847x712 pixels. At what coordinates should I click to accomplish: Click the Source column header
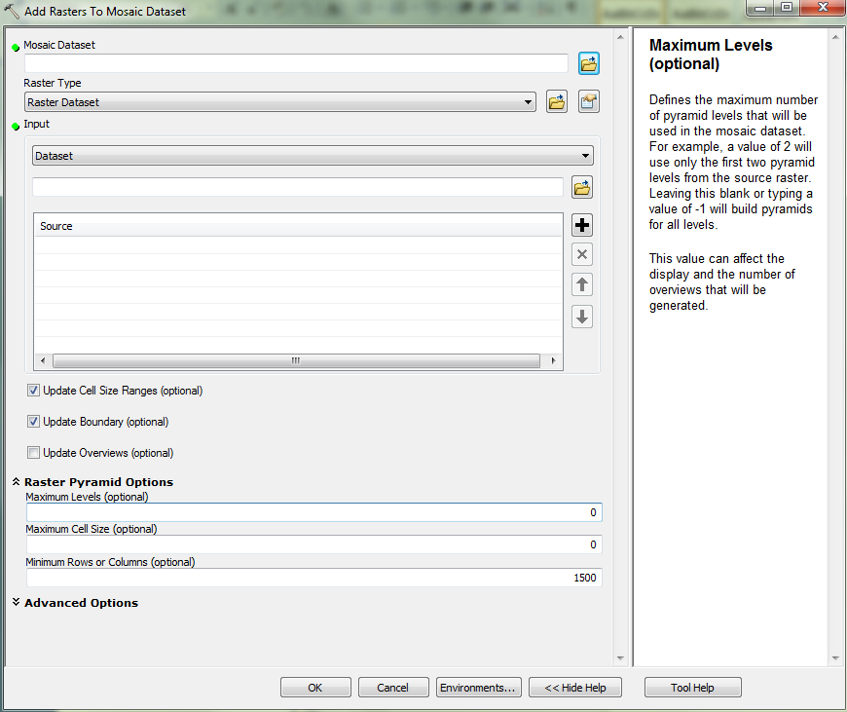click(x=298, y=226)
